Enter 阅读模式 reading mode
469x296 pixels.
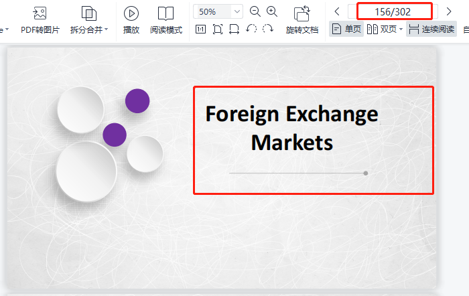[165, 13]
